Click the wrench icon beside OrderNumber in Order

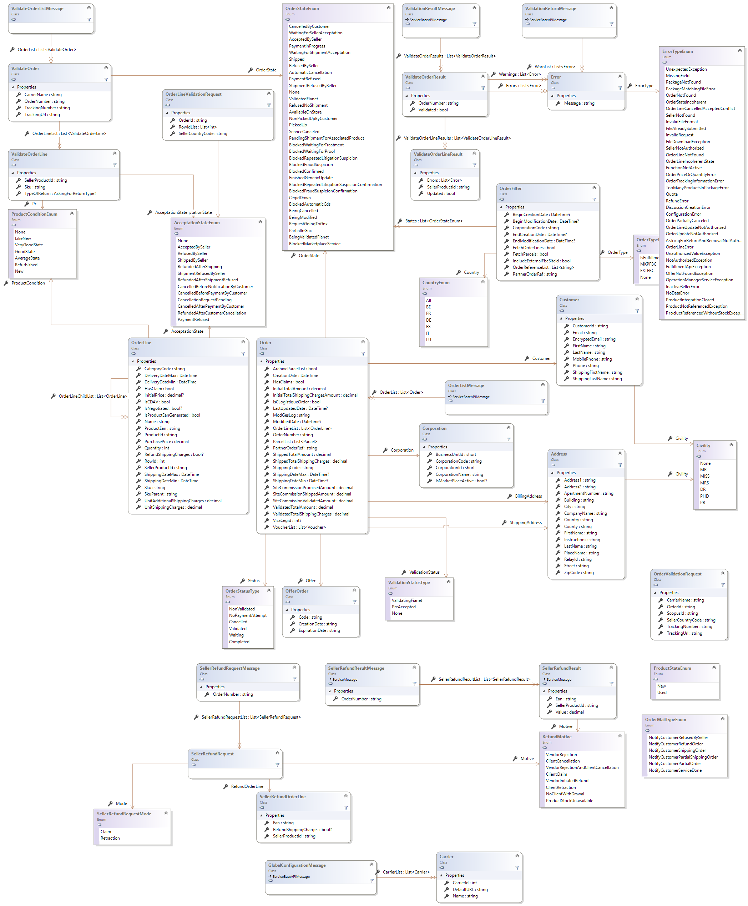[267, 435]
